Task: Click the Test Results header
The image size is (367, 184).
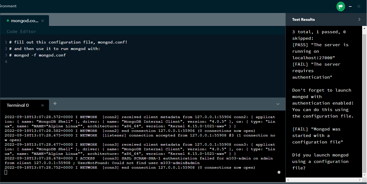Action: click(x=303, y=19)
